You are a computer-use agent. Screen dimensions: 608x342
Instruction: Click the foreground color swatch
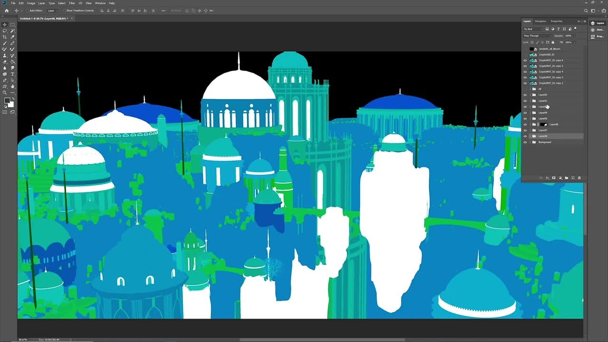coord(7,101)
